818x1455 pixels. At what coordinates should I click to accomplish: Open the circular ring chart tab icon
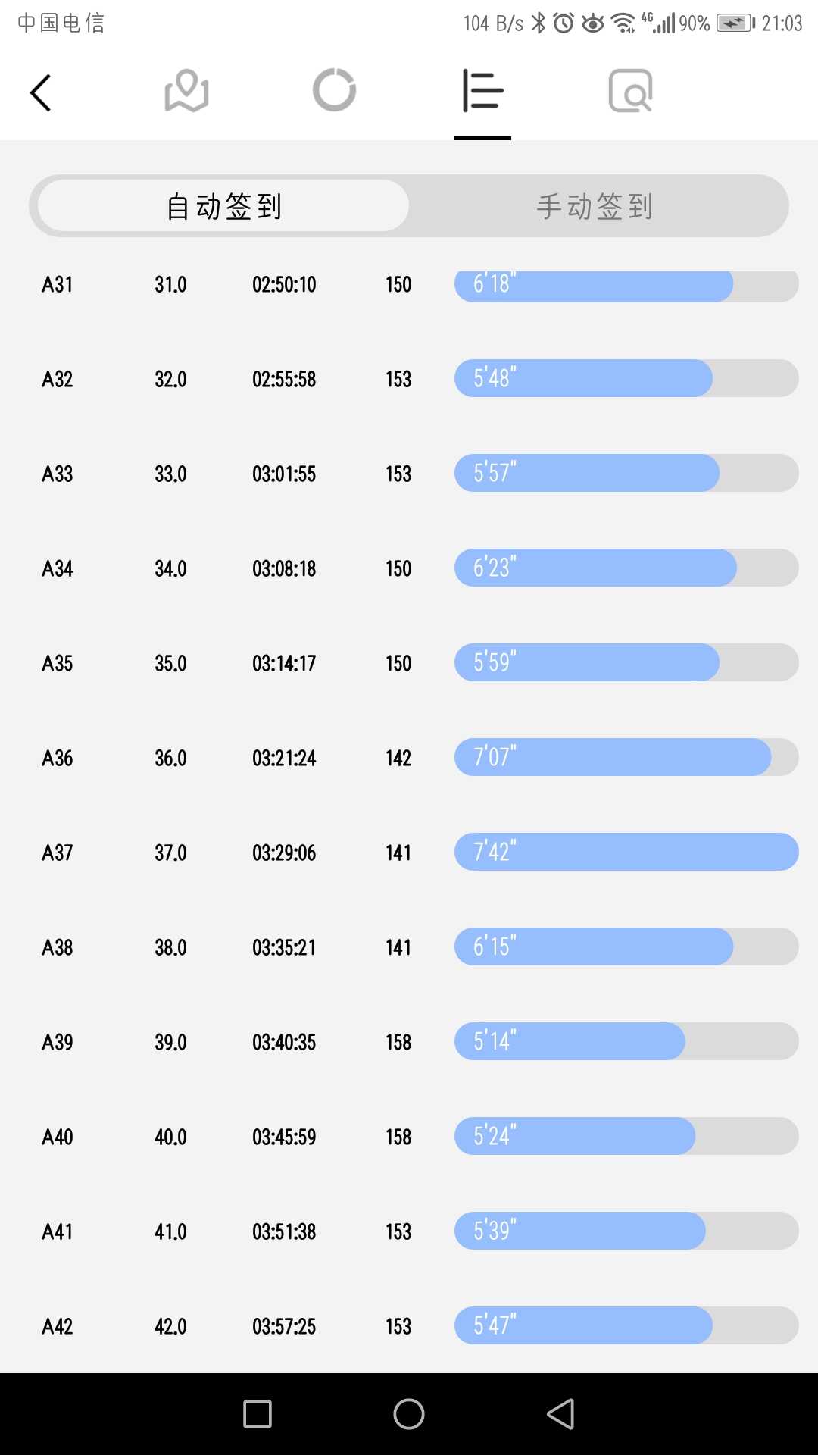tap(334, 90)
